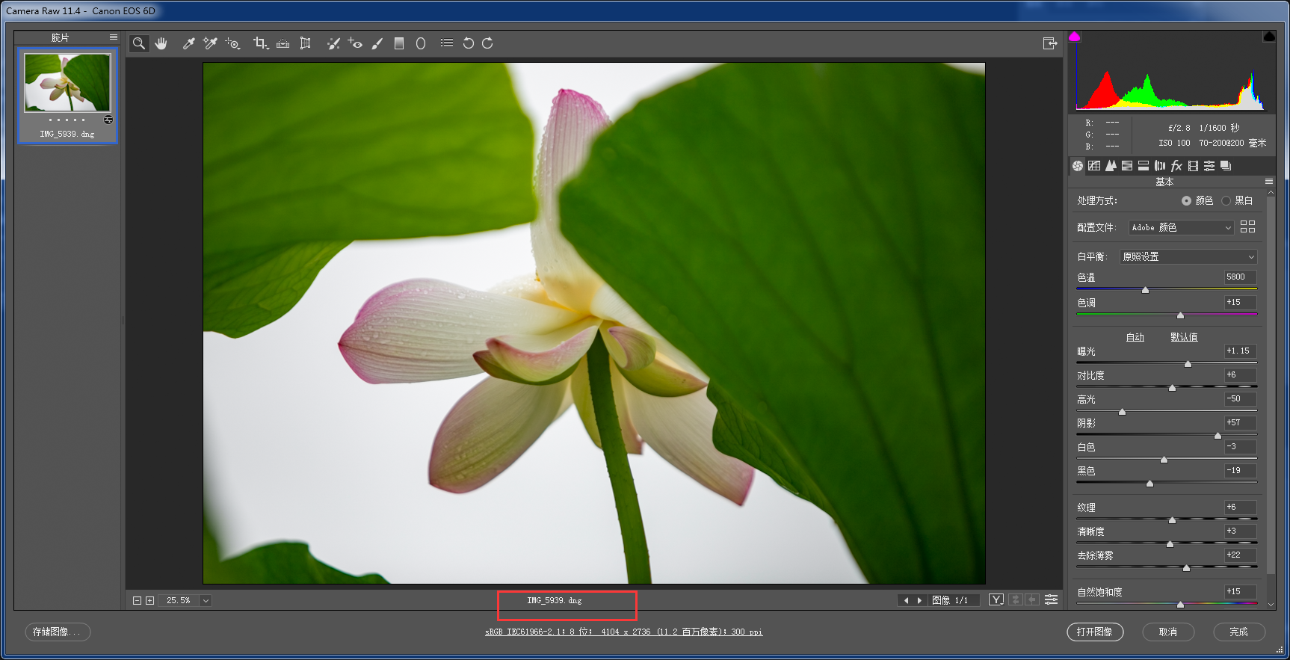Choose the Radial Filter tool
The image size is (1290, 660).
point(421,43)
